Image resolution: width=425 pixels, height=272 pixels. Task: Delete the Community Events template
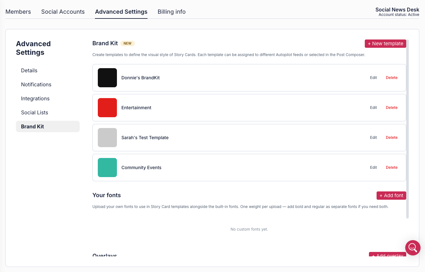click(392, 168)
